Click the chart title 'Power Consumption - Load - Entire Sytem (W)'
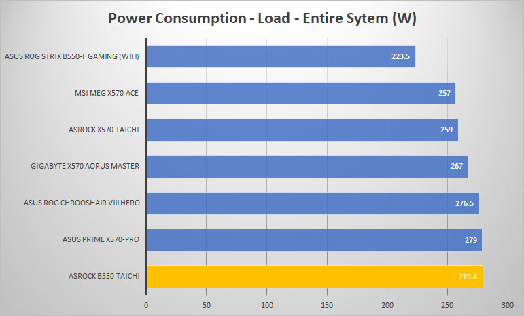 [262, 18]
